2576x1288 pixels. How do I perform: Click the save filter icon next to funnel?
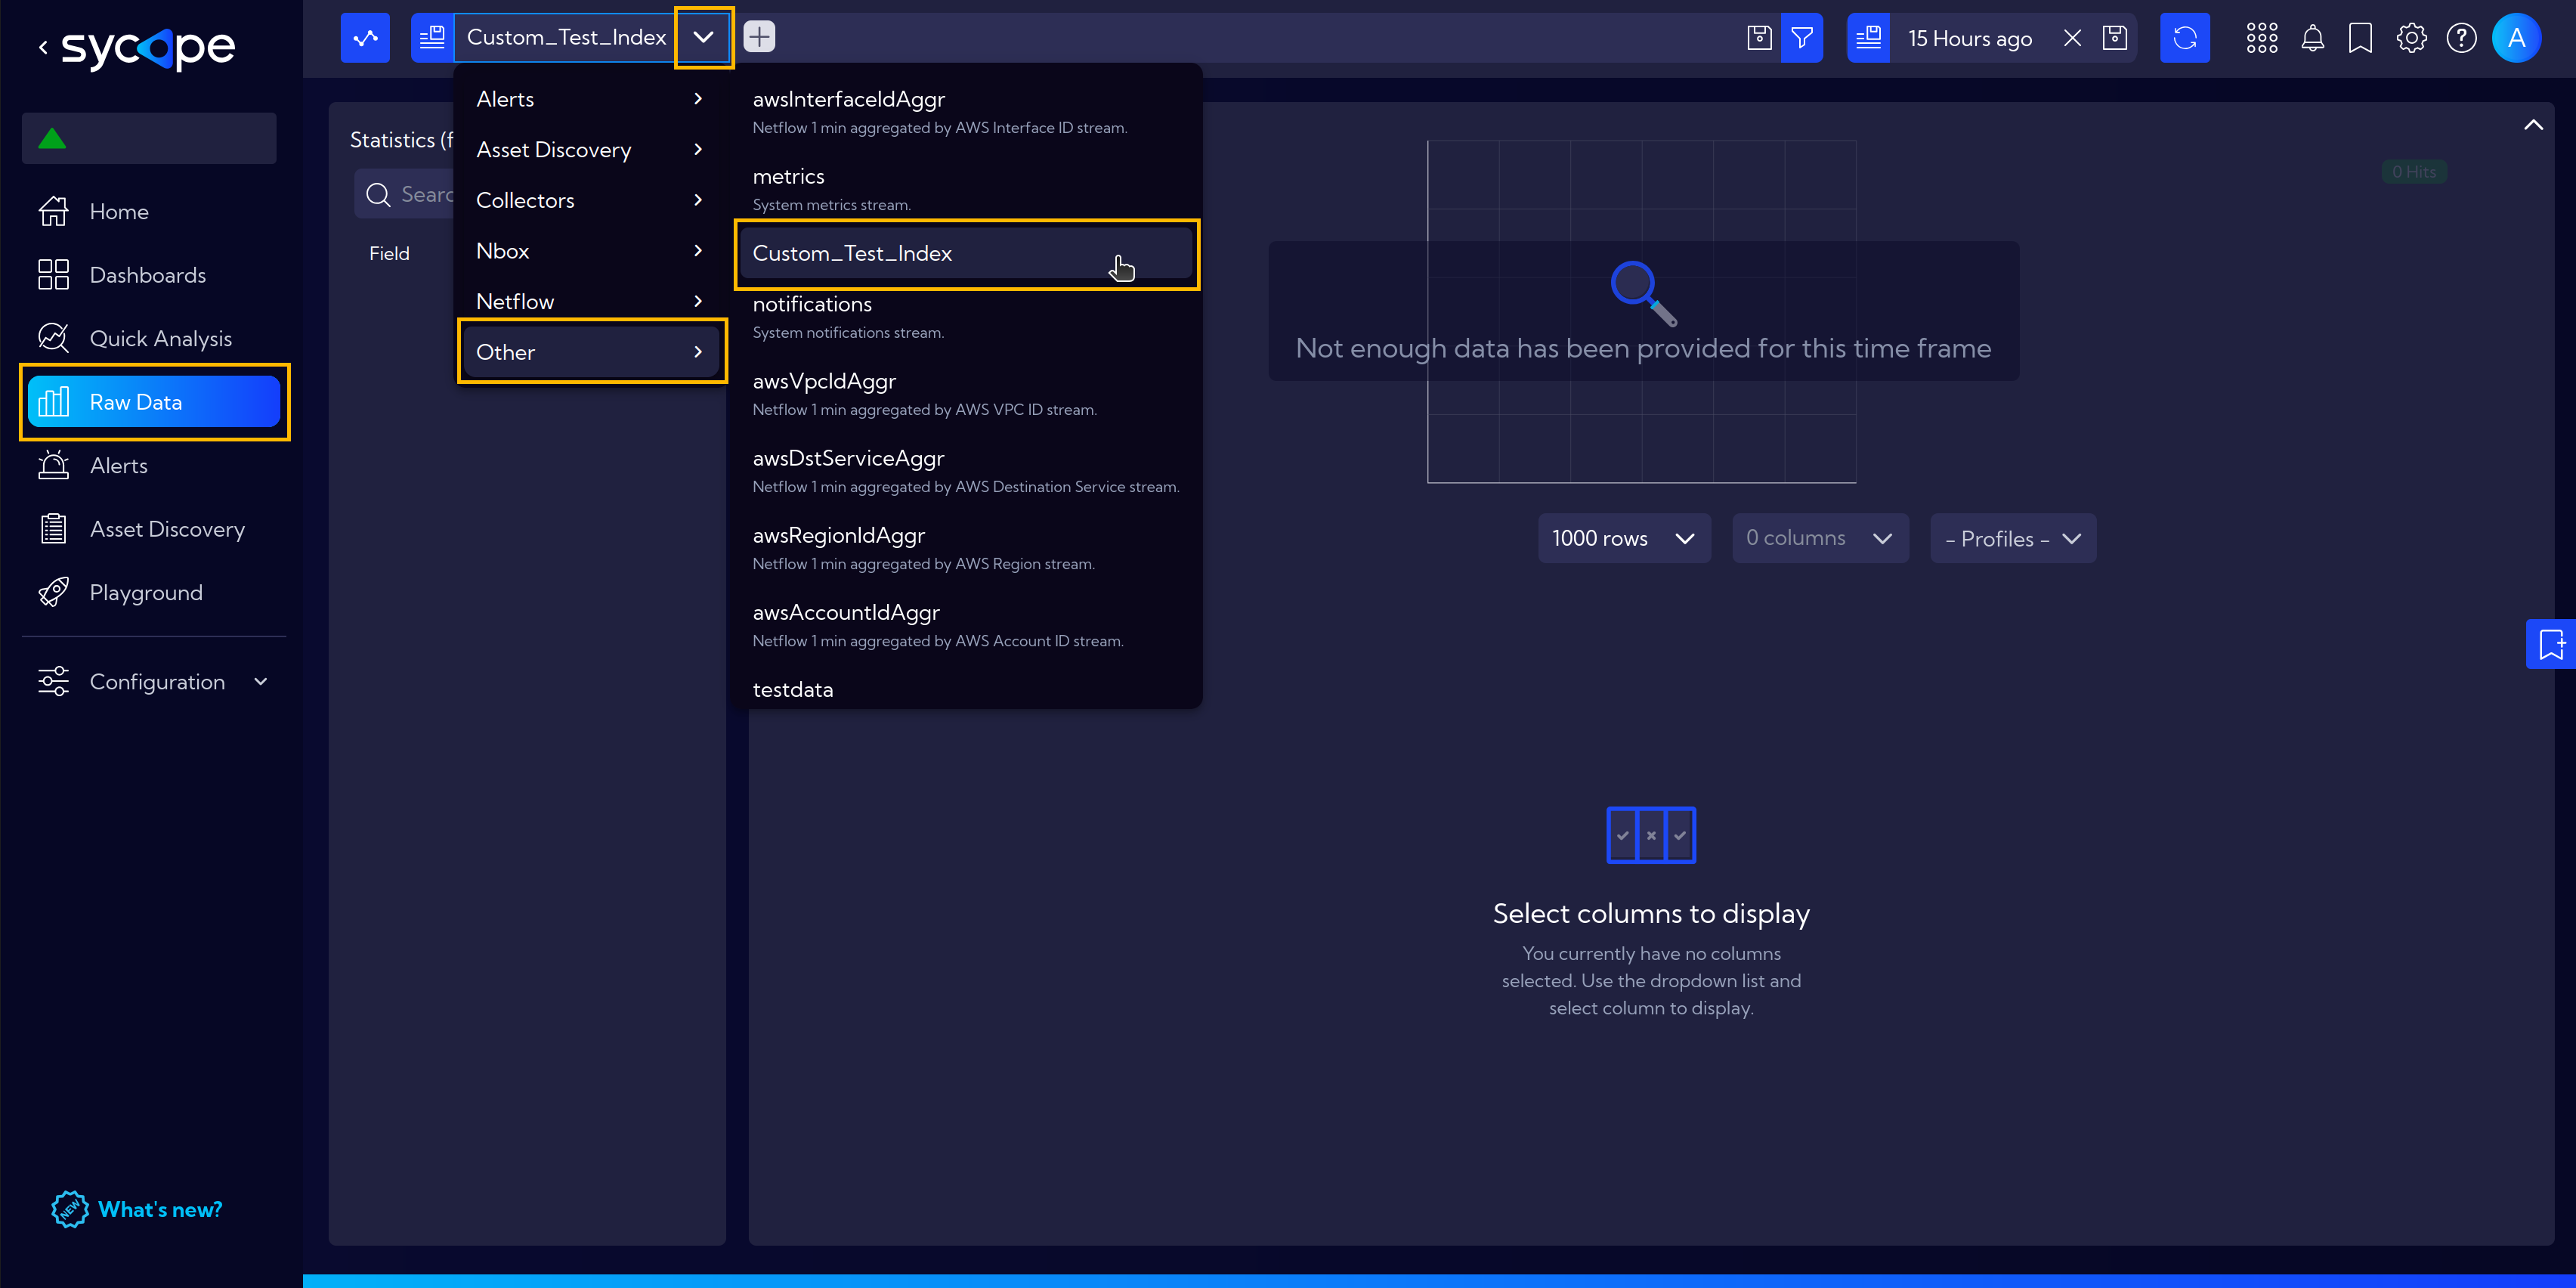click(x=1759, y=38)
